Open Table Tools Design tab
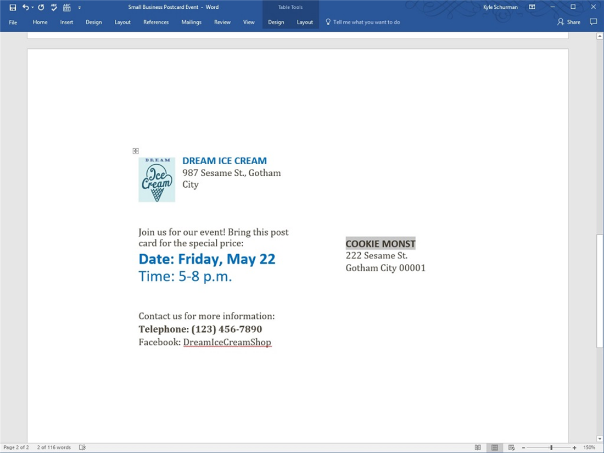The width and height of the screenshot is (604, 453). click(x=276, y=22)
